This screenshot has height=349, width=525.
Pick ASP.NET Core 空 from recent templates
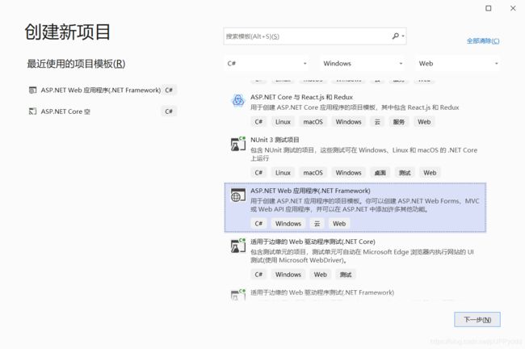[65, 111]
